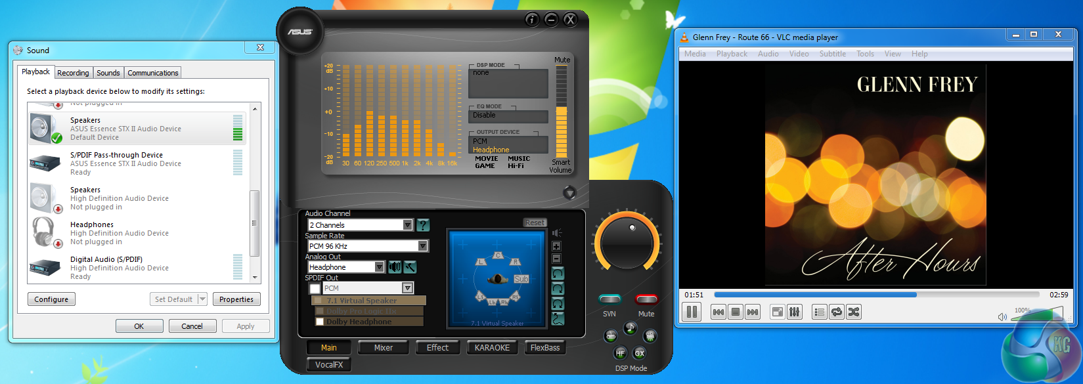Screen dimensions: 1083x384
Task: Check the SPDIF Out checkbox
Action: click(x=315, y=289)
